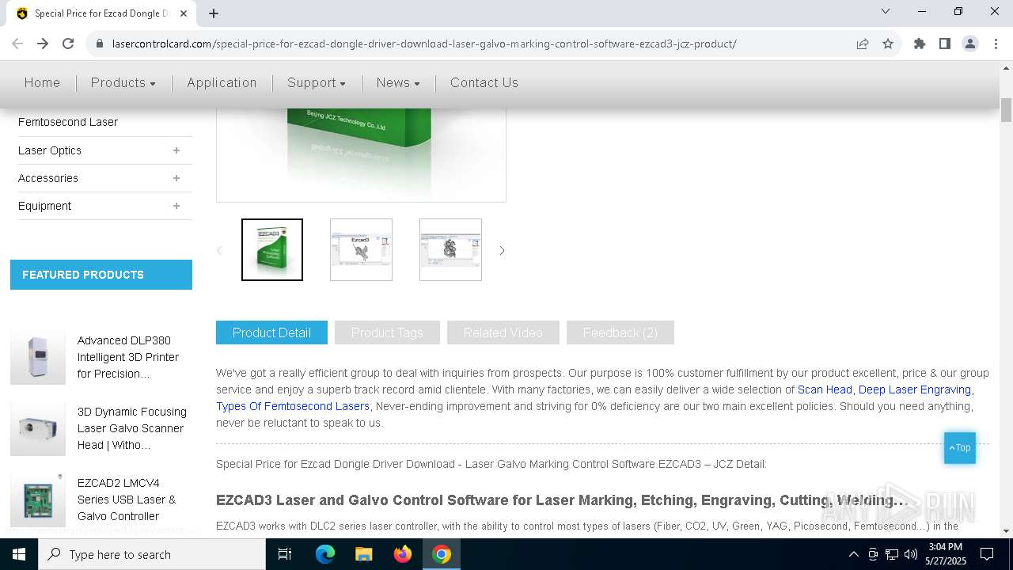
Task: Open a new browser tab
Action: 214,13
